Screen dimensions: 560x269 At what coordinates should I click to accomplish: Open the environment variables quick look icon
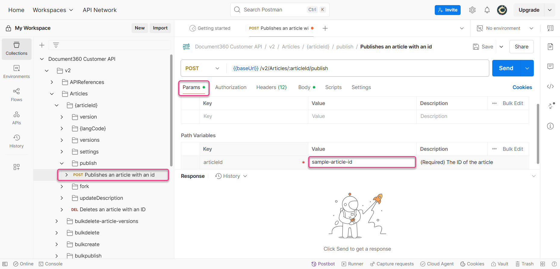pos(550,28)
